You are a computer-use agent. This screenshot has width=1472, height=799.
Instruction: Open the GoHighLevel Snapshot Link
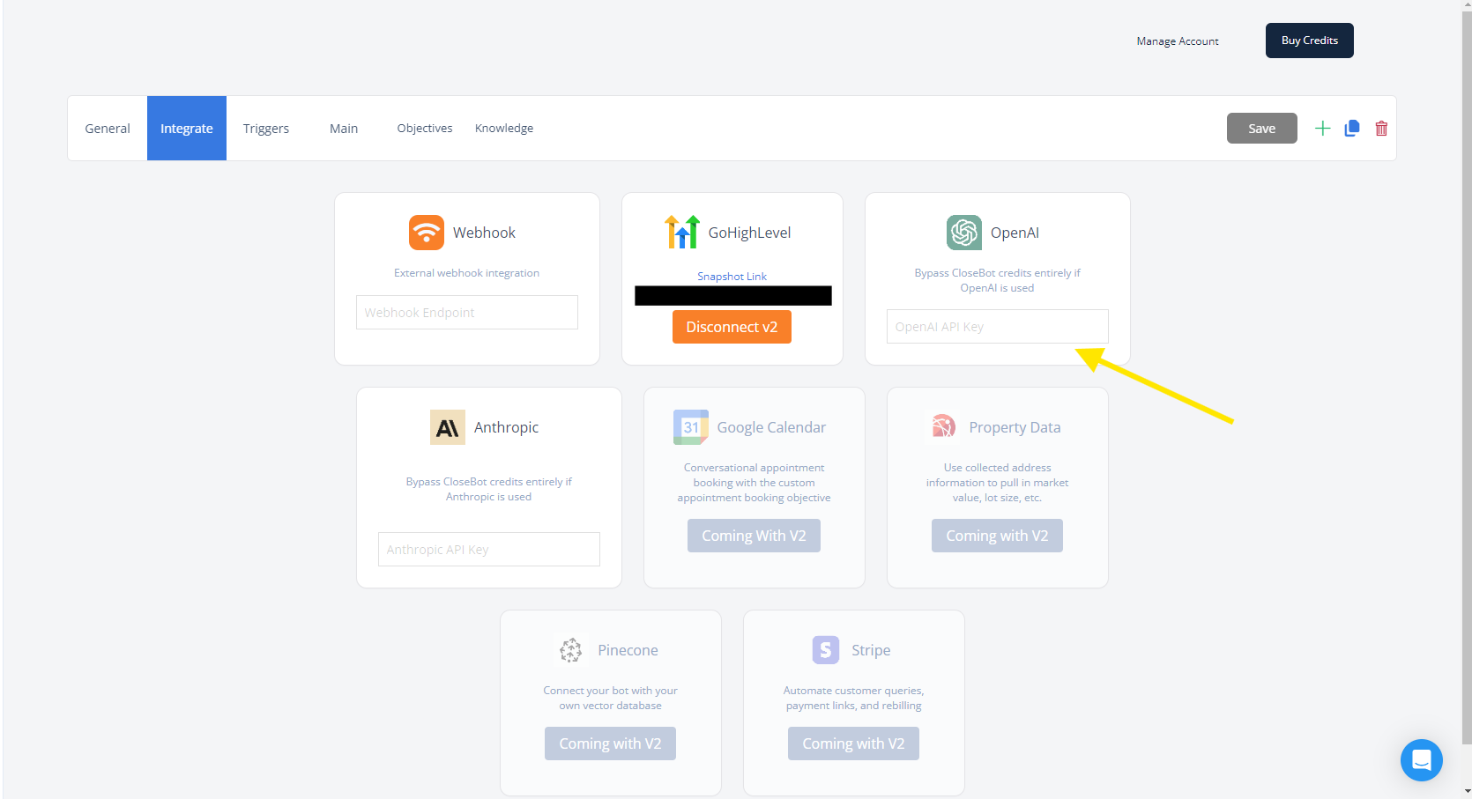[x=732, y=277]
